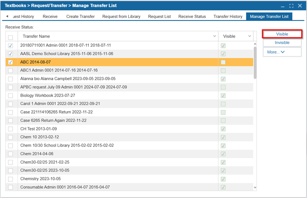Image resolution: width=307 pixels, height=198 pixels.
Task: Click the Visible button
Action: [282, 34]
